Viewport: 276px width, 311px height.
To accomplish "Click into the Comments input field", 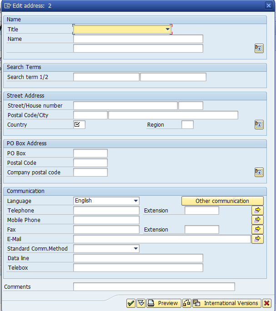I will (x=154, y=286).
